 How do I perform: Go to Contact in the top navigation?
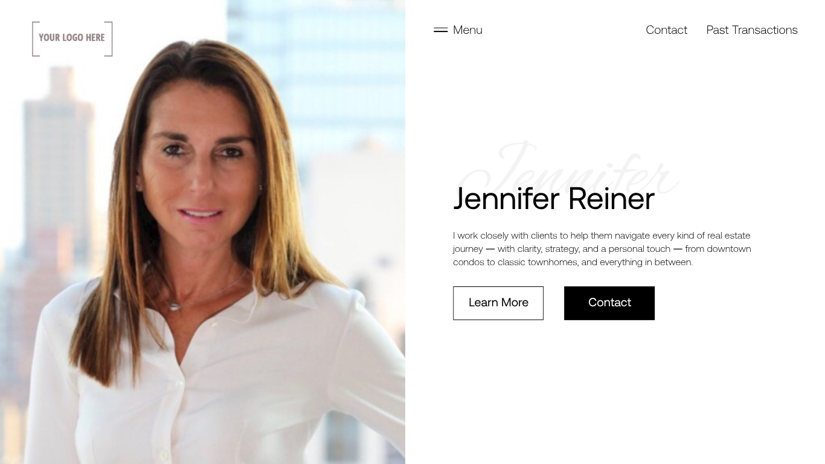tap(666, 30)
